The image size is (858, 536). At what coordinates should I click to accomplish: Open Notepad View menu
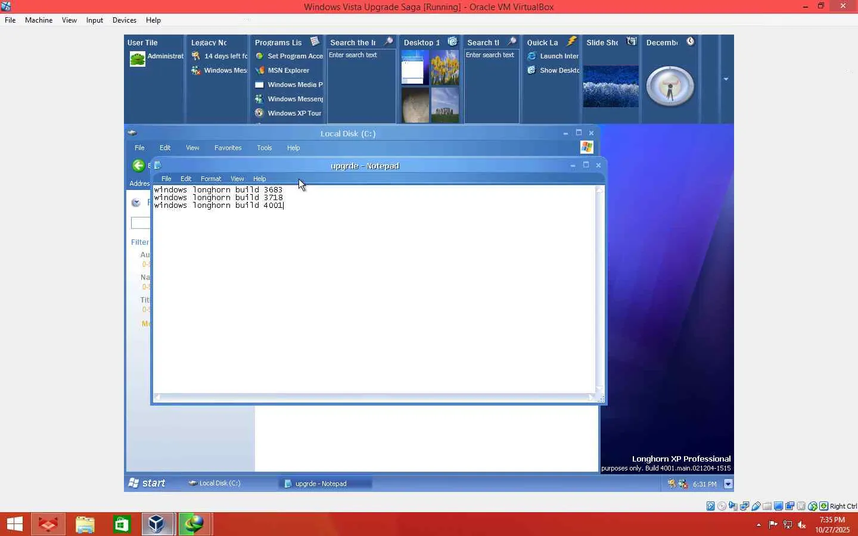pos(237,179)
